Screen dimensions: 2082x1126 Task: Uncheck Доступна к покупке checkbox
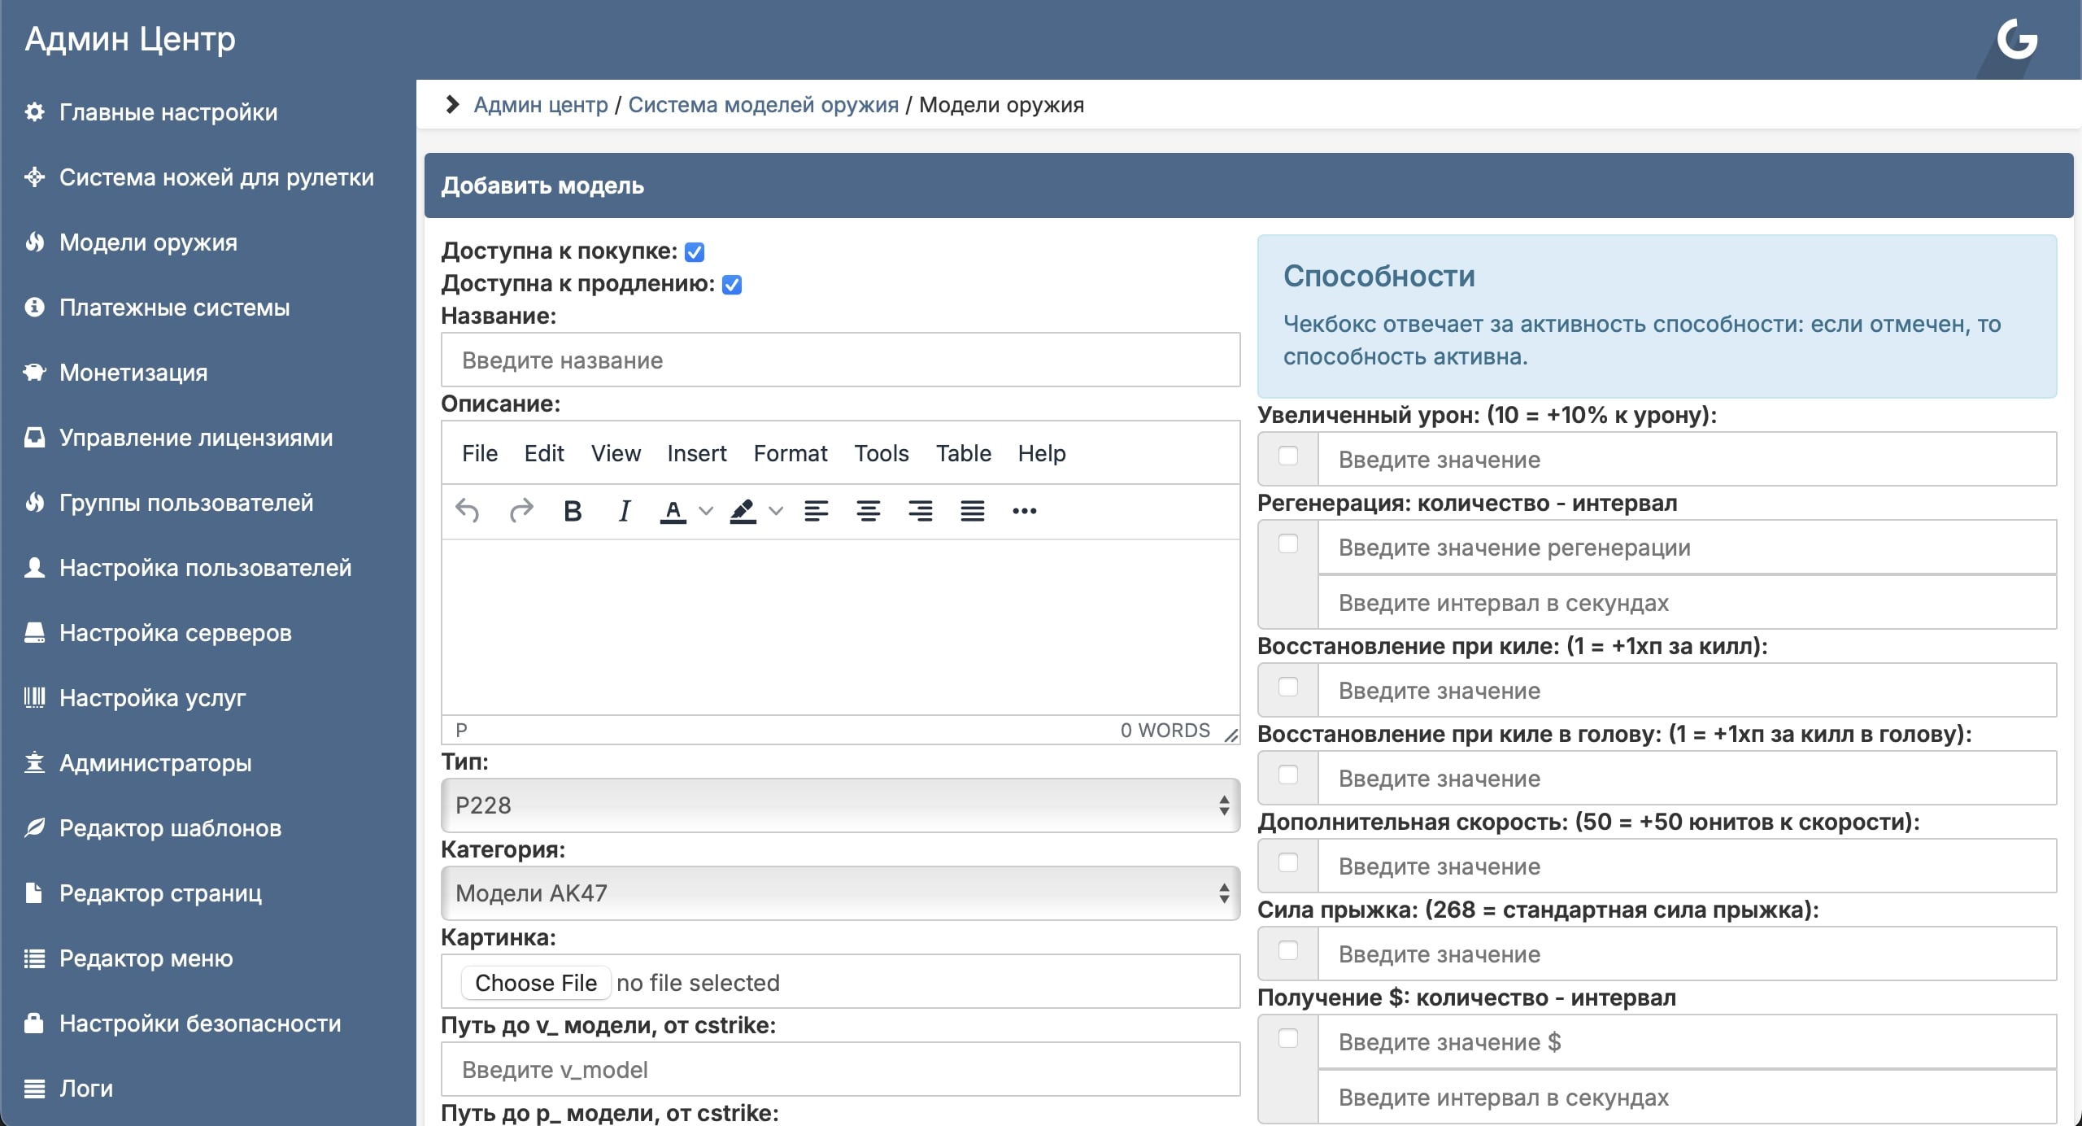click(x=695, y=252)
